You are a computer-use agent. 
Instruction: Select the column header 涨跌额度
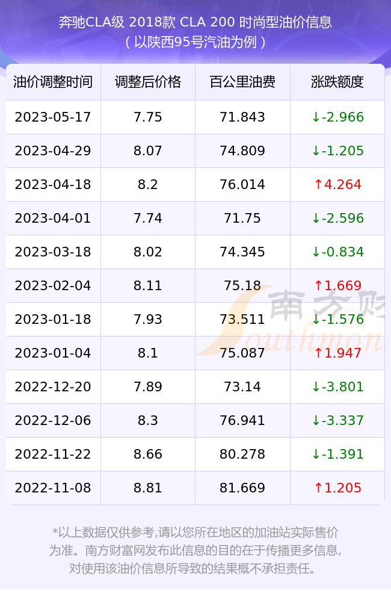[337, 82]
